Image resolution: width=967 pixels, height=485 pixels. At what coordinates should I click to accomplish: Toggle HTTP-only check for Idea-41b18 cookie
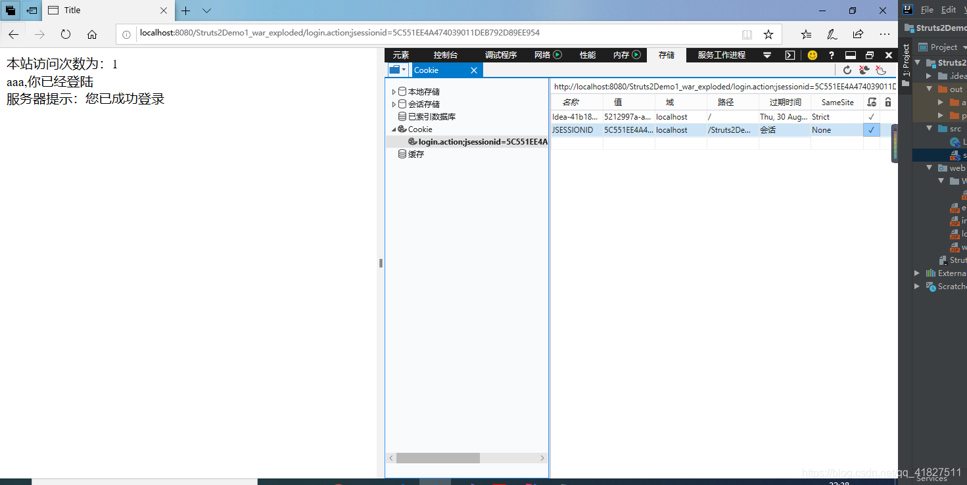click(871, 117)
